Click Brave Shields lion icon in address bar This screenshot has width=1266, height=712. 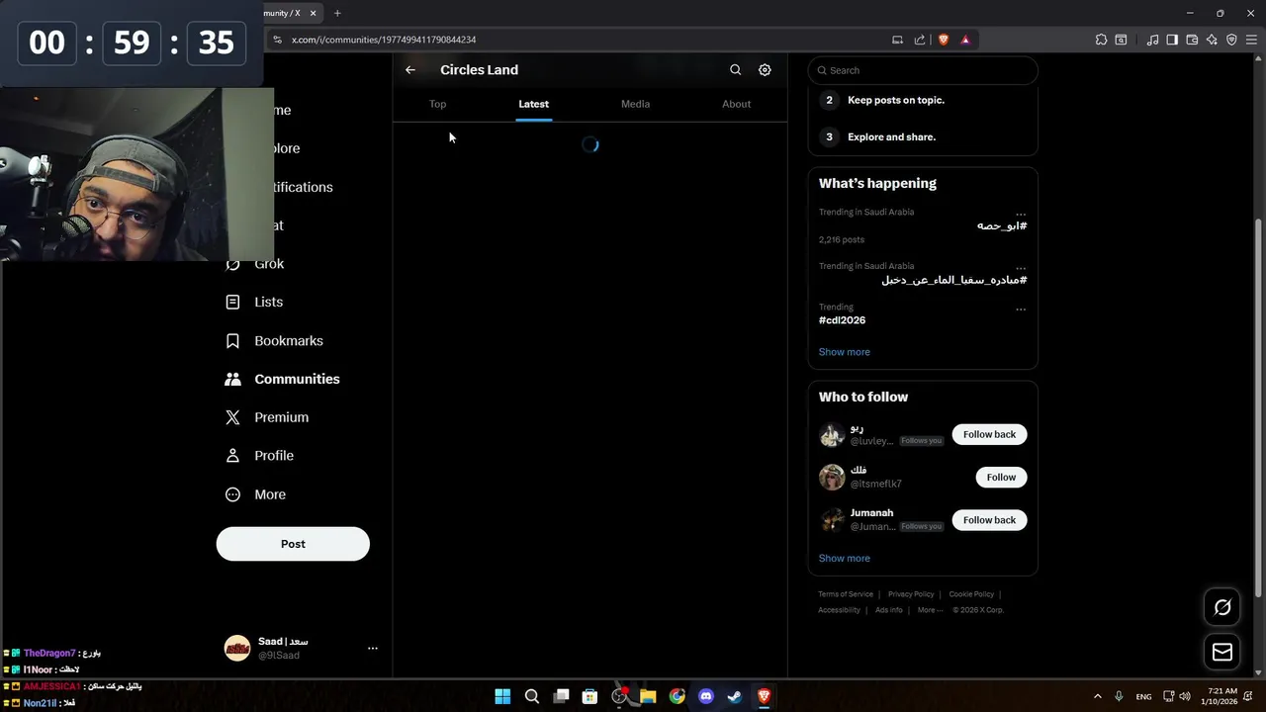(x=944, y=40)
